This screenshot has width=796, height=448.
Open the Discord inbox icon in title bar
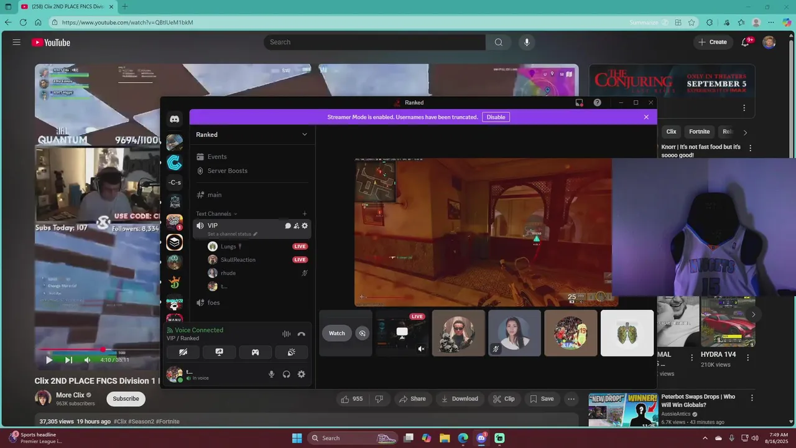tap(579, 103)
